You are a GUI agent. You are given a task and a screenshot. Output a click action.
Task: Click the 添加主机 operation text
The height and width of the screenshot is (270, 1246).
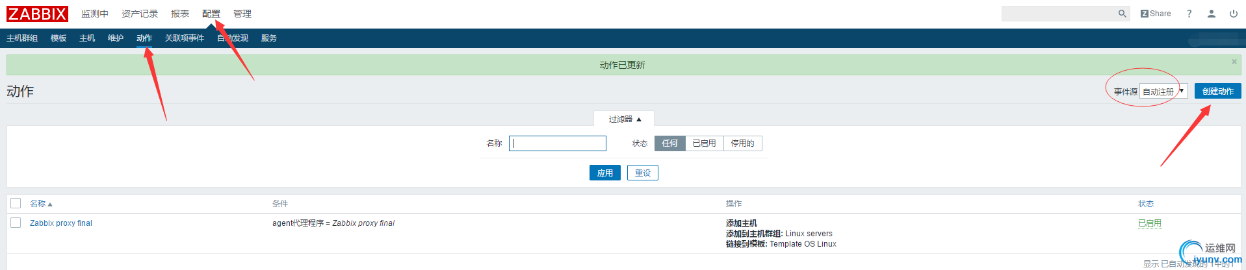(x=742, y=223)
